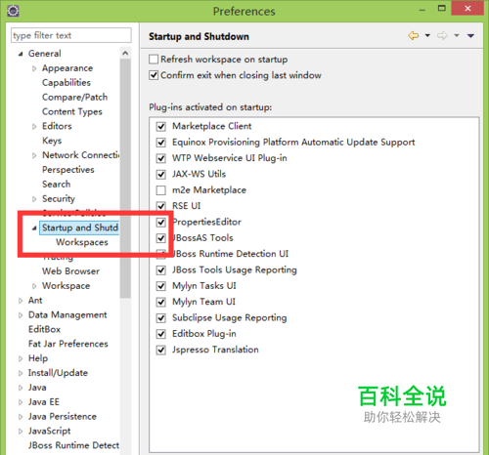
Task: Expand the Security tree node
Action: click(x=34, y=199)
